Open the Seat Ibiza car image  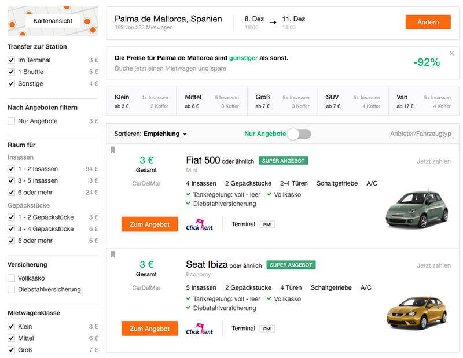(x=417, y=312)
